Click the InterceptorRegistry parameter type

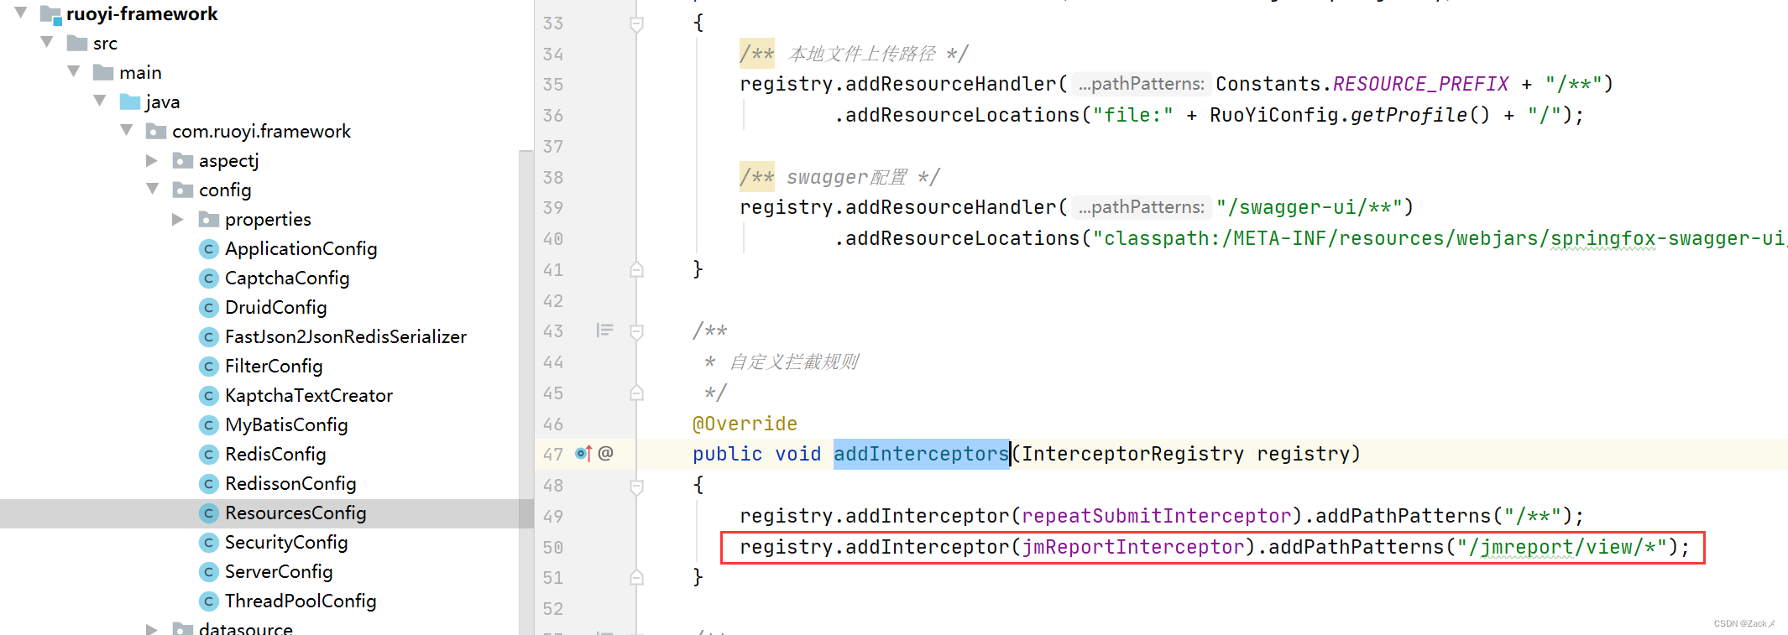pyautogui.click(x=1132, y=454)
